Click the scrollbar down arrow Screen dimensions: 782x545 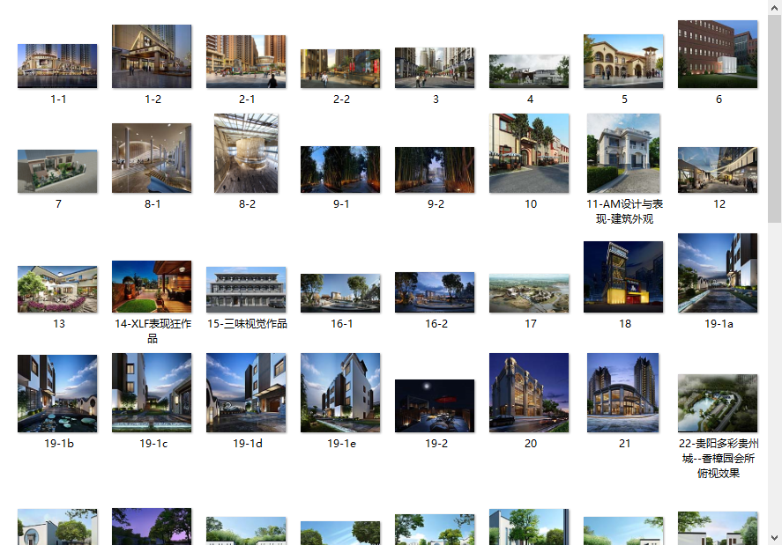pos(775,538)
